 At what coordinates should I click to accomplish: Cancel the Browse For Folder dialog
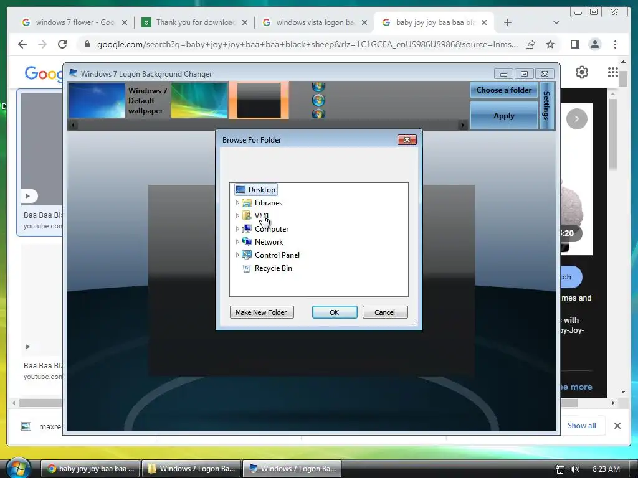pyautogui.click(x=385, y=312)
